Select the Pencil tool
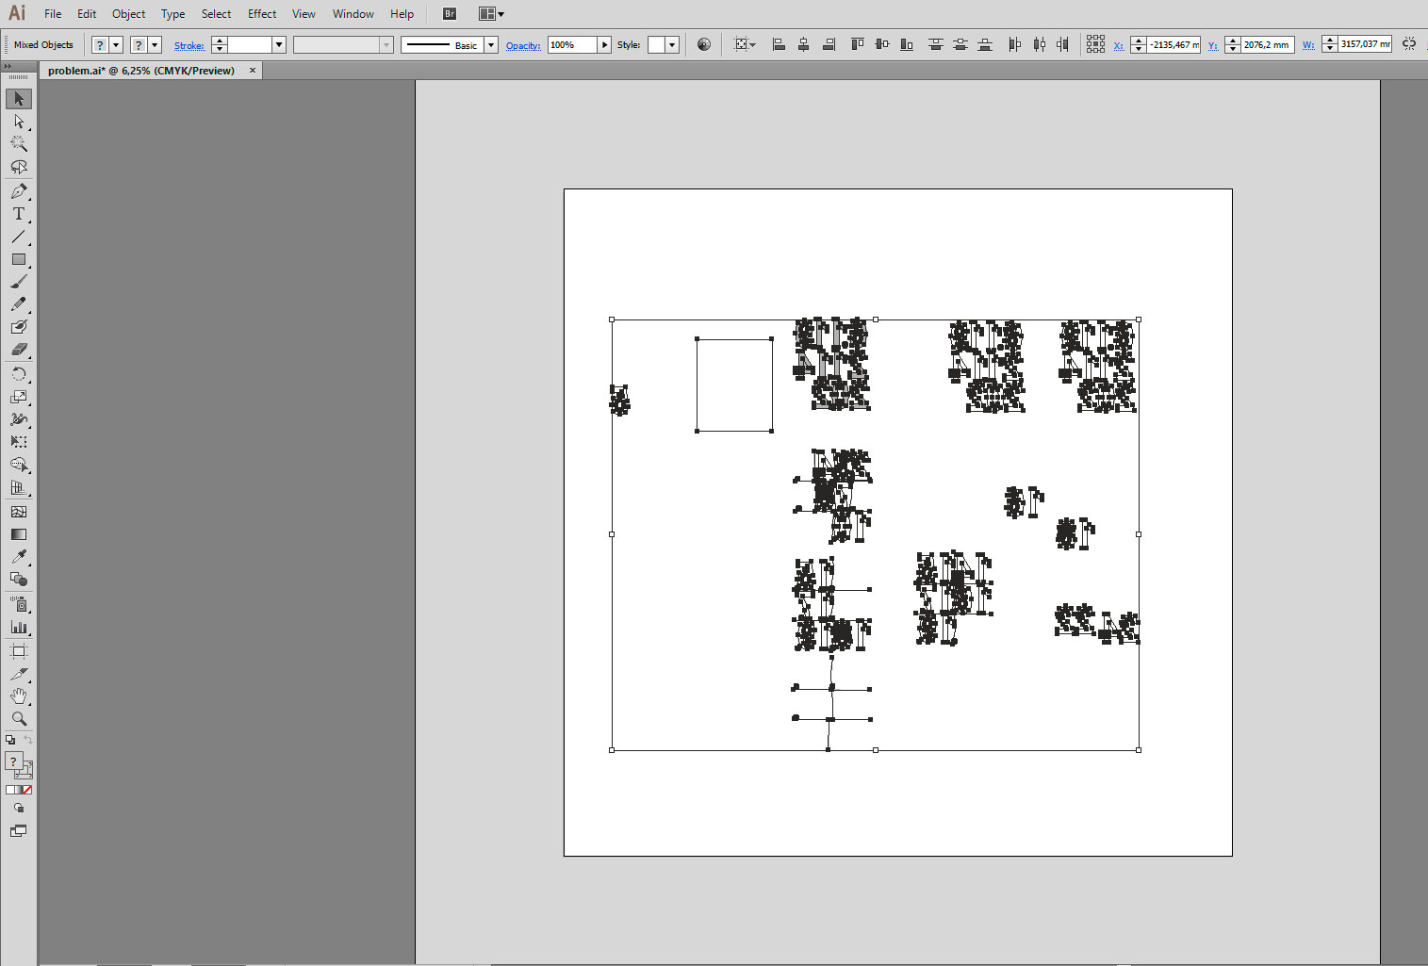 click(x=19, y=304)
